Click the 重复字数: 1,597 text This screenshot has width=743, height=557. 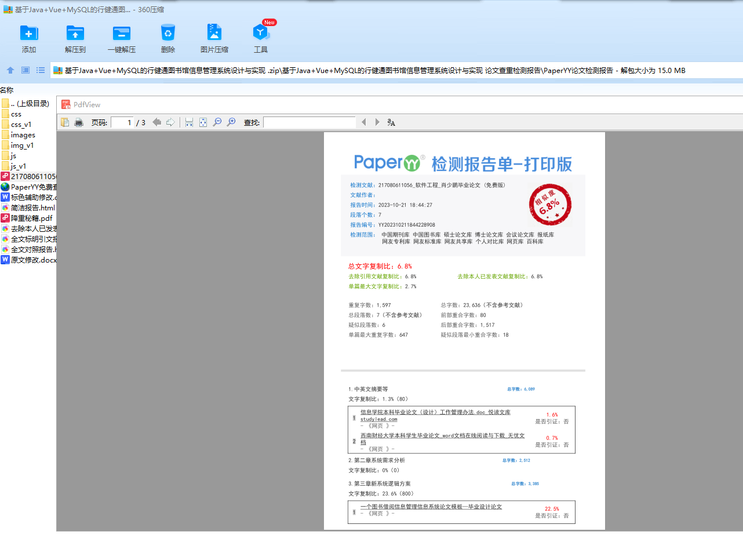pos(370,305)
